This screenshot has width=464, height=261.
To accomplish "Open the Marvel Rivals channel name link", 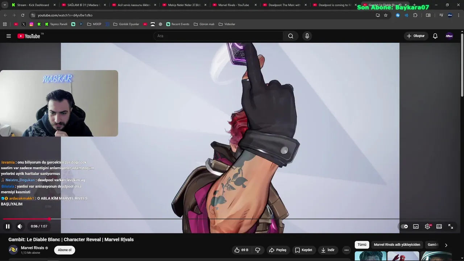I will coord(33,248).
